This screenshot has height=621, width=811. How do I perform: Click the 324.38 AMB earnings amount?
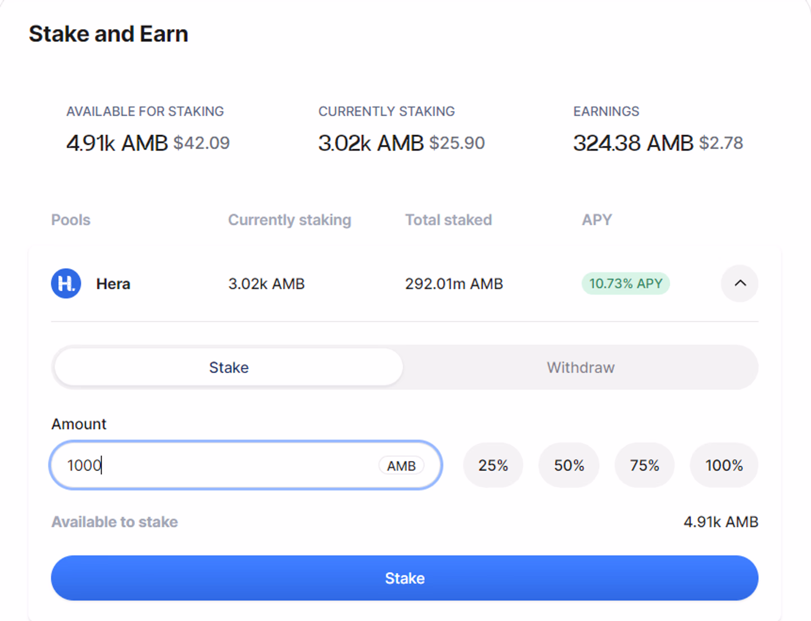point(633,143)
